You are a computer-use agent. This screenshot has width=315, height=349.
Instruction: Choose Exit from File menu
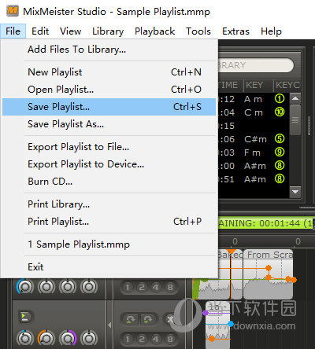pyautogui.click(x=109, y=267)
